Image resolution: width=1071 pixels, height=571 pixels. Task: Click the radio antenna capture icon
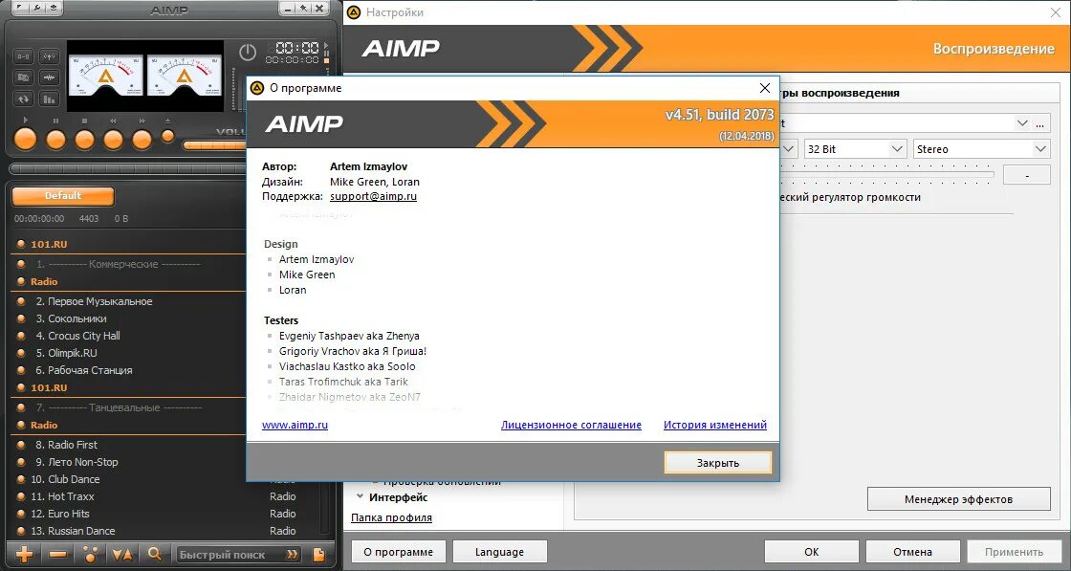click(49, 56)
